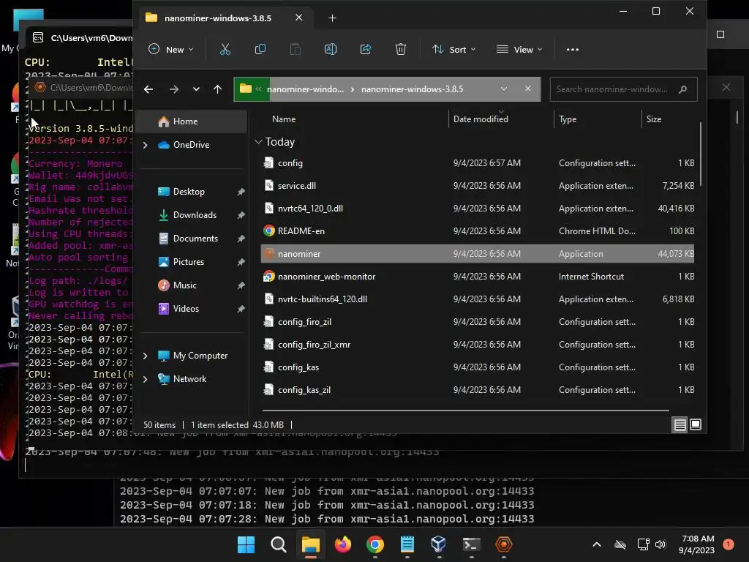Switch to details view layout icon
The width and height of the screenshot is (749, 562).
(x=680, y=424)
